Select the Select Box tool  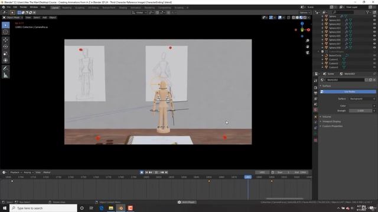pos(5,25)
